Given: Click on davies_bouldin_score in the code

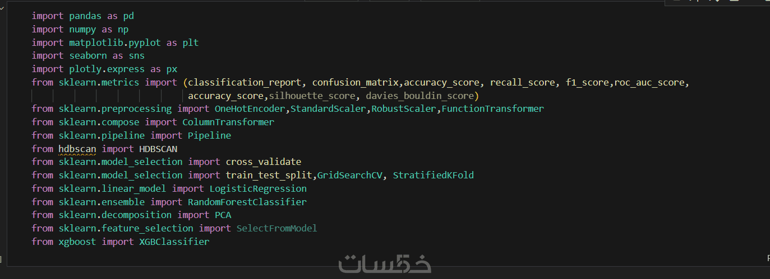Looking at the screenshot, I should [x=420, y=96].
